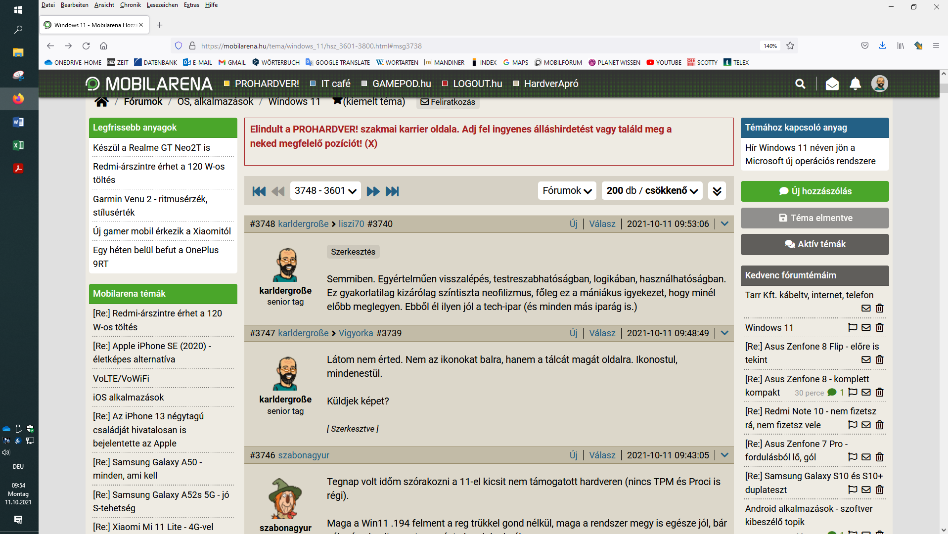Click Szerkesztés button on post #3748

(353, 252)
